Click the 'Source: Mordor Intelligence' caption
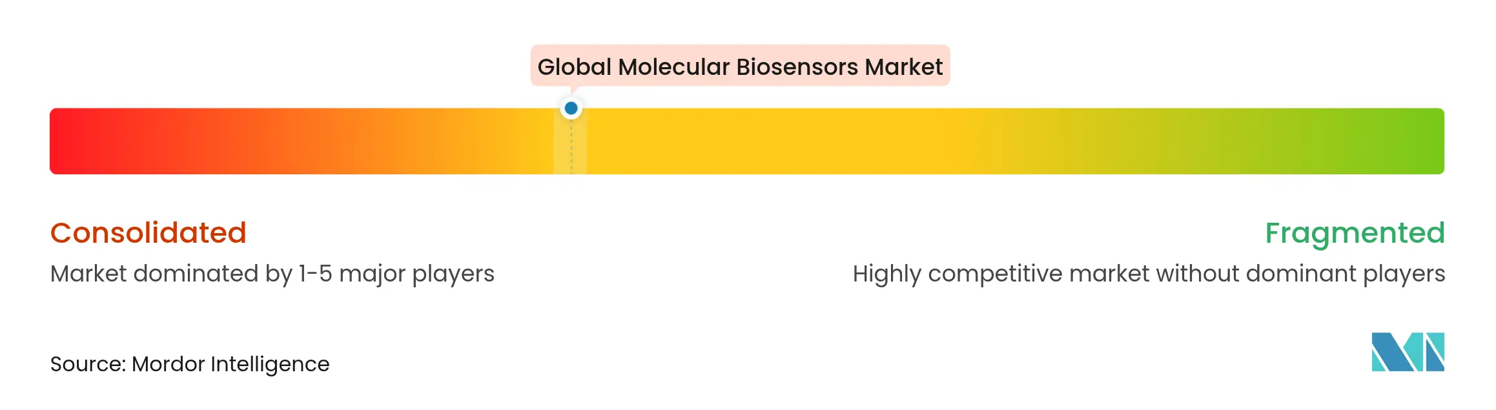Screen dimensions: 1496x410 [x=190, y=364]
